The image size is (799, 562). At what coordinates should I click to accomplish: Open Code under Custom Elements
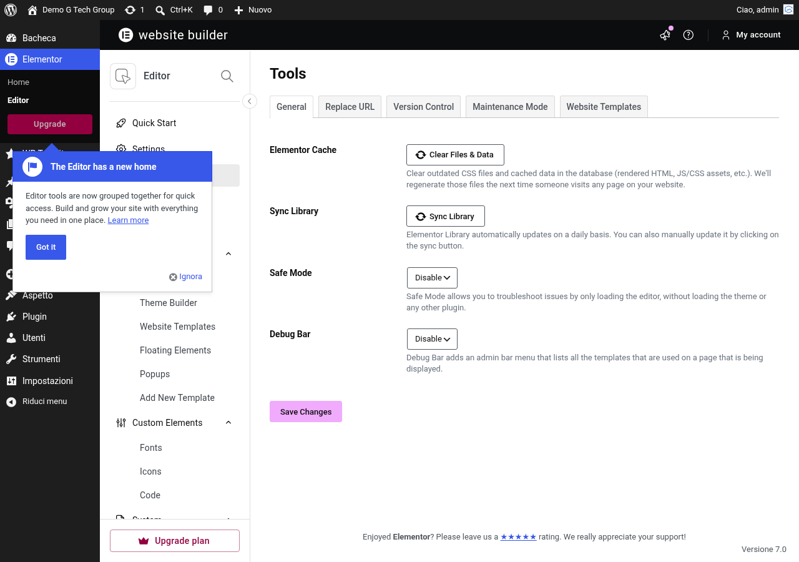pos(150,495)
